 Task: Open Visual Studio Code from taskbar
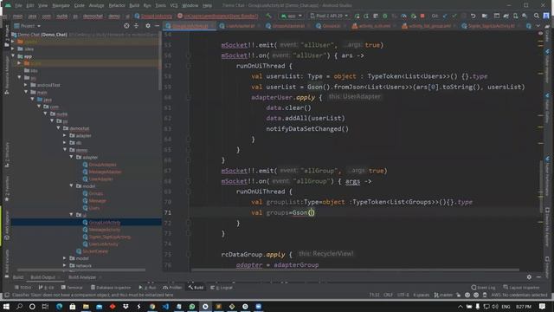(165, 306)
